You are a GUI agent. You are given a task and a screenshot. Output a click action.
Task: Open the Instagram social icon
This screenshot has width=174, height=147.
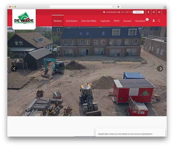pyautogui.click(x=154, y=12)
